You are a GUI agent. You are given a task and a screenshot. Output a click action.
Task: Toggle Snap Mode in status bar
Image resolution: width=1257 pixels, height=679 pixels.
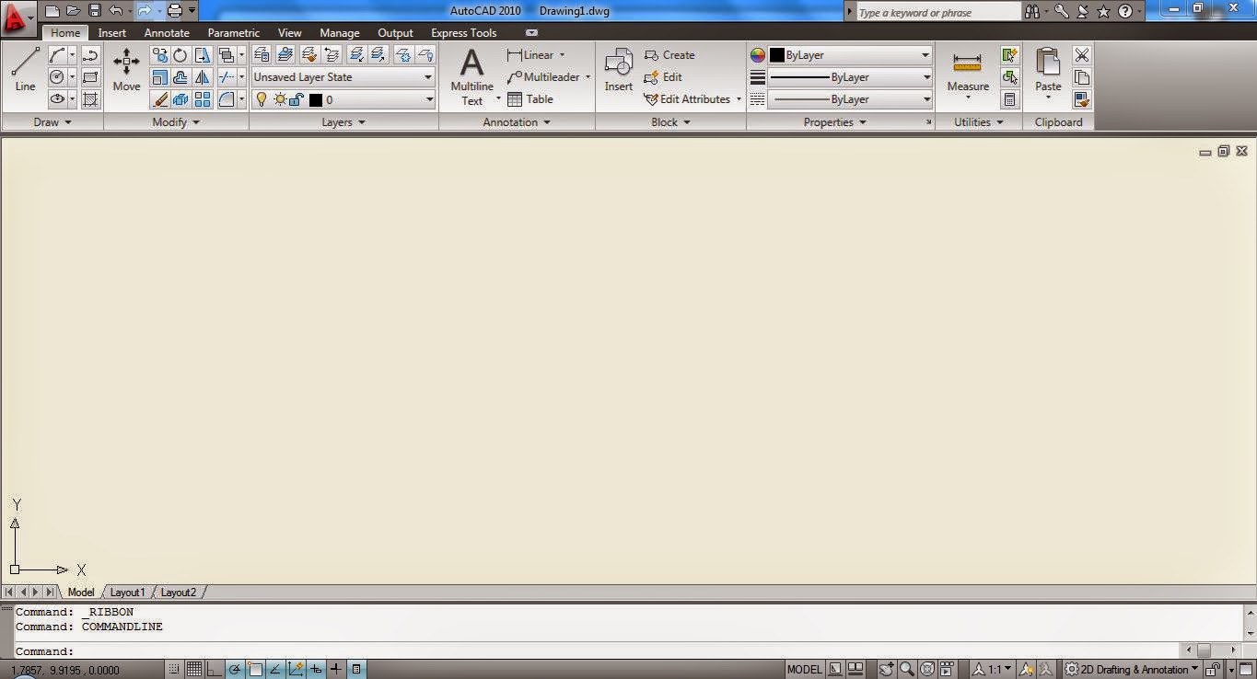point(175,670)
